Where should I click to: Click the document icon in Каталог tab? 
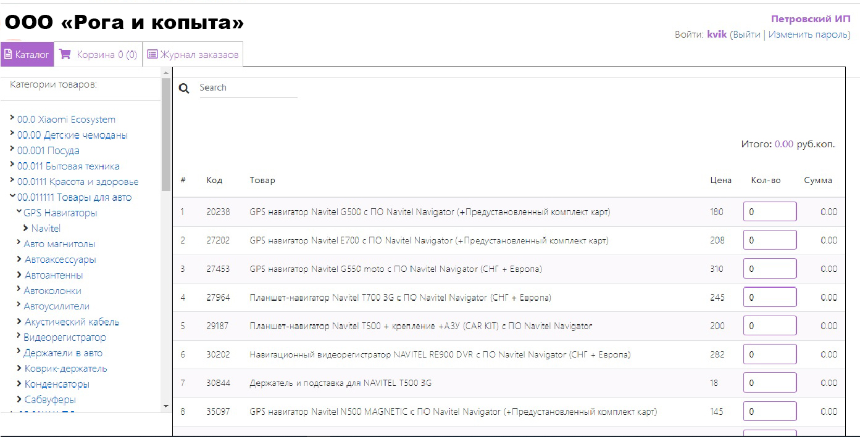pyautogui.click(x=8, y=54)
